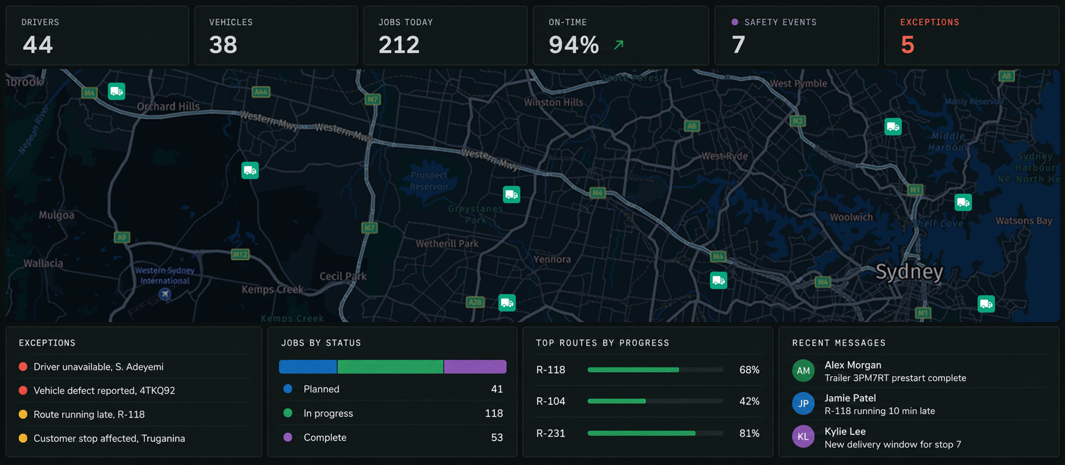The width and height of the screenshot is (1065, 465).
Task: Click the R-118 route progress bar
Action: pyautogui.click(x=655, y=370)
